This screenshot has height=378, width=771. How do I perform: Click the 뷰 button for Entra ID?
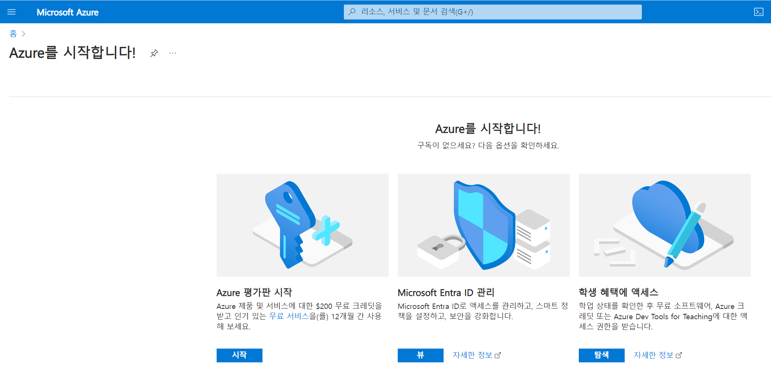pos(420,355)
